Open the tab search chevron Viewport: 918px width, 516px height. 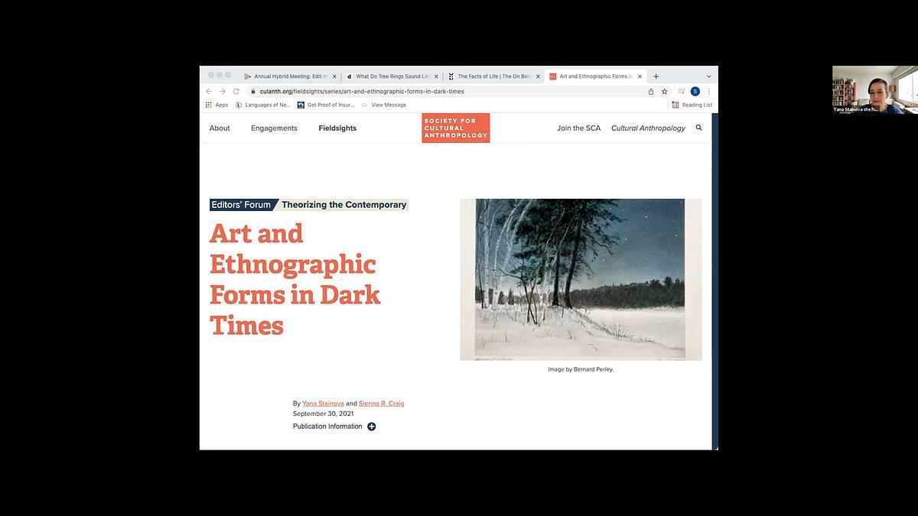point(708,76)
